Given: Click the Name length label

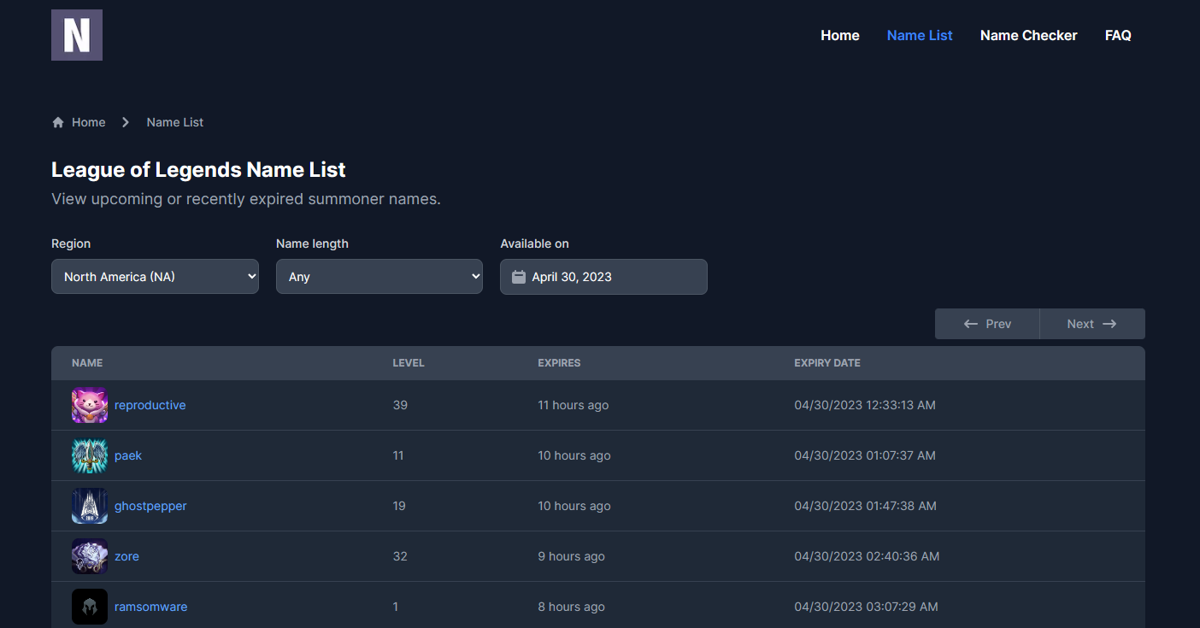Looking at the screenshot, I should 312,244.
